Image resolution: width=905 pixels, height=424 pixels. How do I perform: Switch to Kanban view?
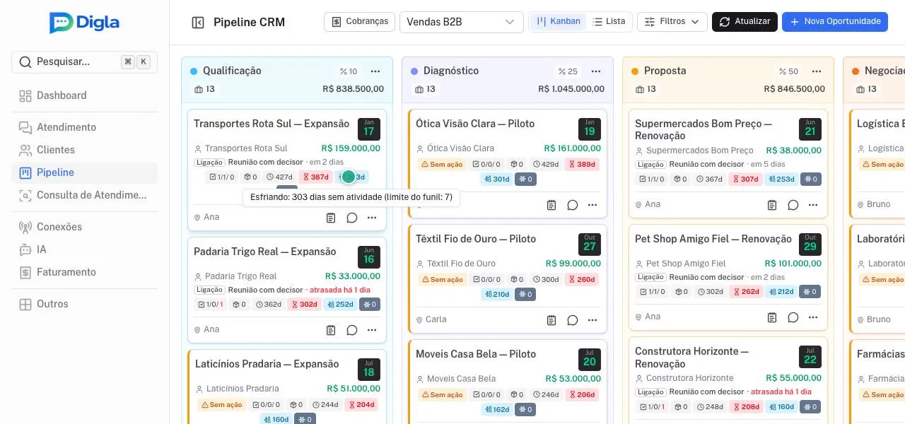[558, 22]
